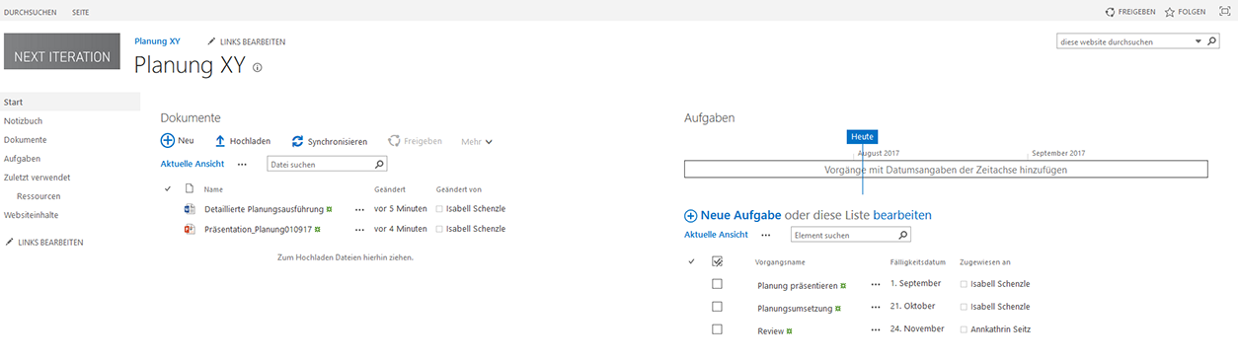1238x362 pixels.
Task: Open Planung XY breadcrumb link
Action: [x=157, y=41]
